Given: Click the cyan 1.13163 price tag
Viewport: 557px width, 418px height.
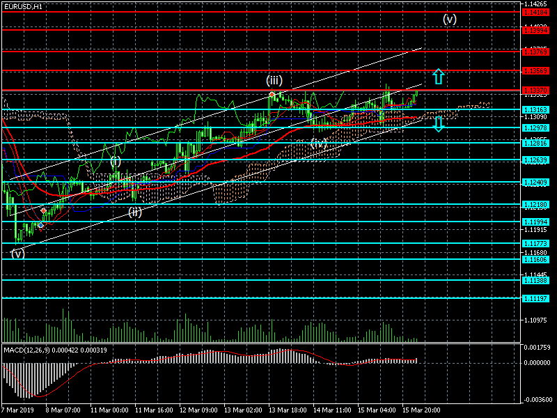Looking at the screenshot, I should [x=538, y=110].
